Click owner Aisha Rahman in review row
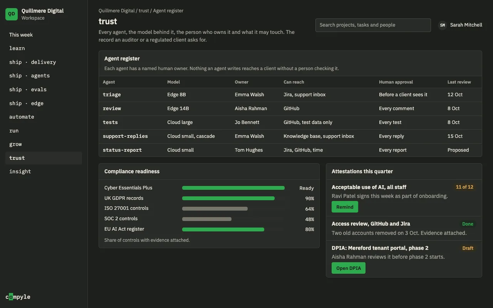 (251, 109)
